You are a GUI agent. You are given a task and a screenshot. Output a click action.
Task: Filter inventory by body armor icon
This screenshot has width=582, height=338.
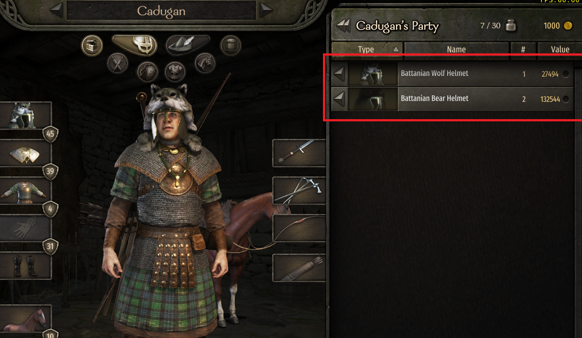175,71
